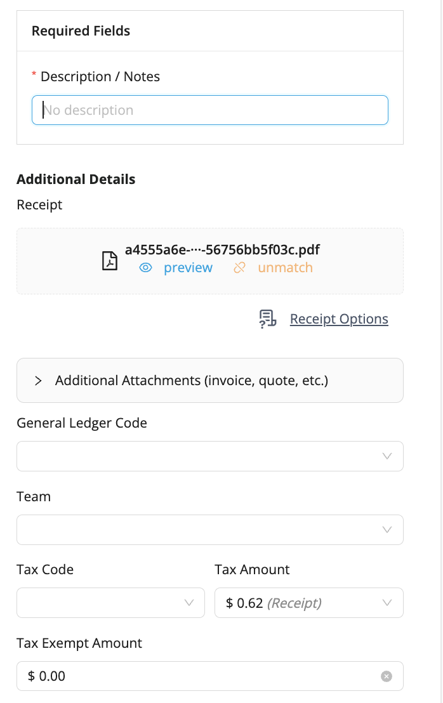Click the PDF file icon for the receipt
443x703 pixels.
[110, 261]
